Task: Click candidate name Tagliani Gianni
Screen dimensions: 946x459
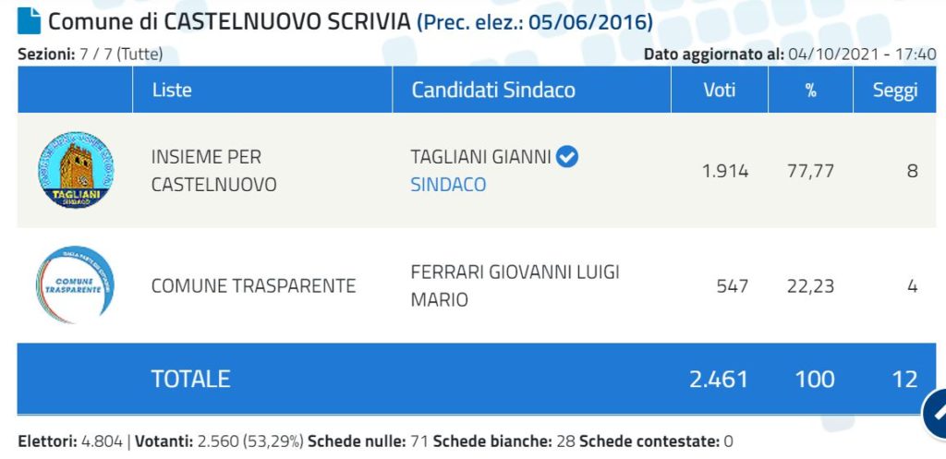Action: (480, 157)
